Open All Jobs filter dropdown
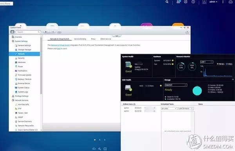This screenshot has width=235, height=151. [169, 108]
